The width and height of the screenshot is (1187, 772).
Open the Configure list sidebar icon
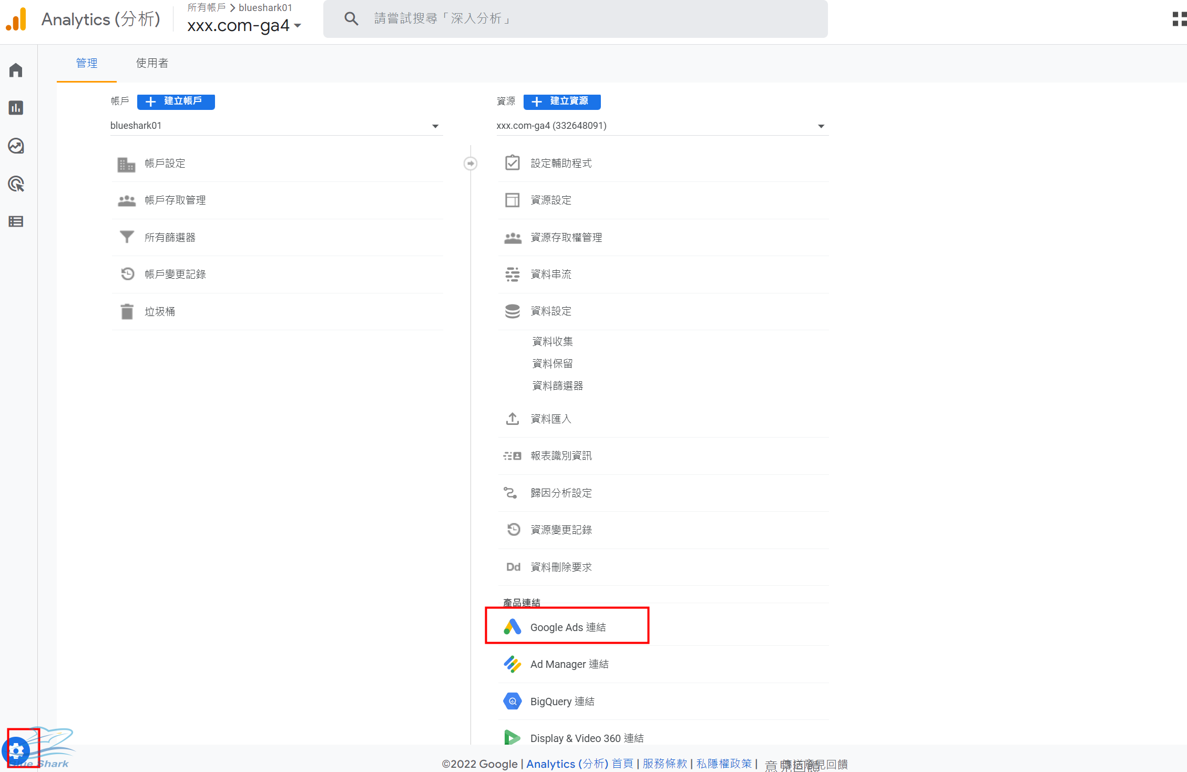click(16, 221)
